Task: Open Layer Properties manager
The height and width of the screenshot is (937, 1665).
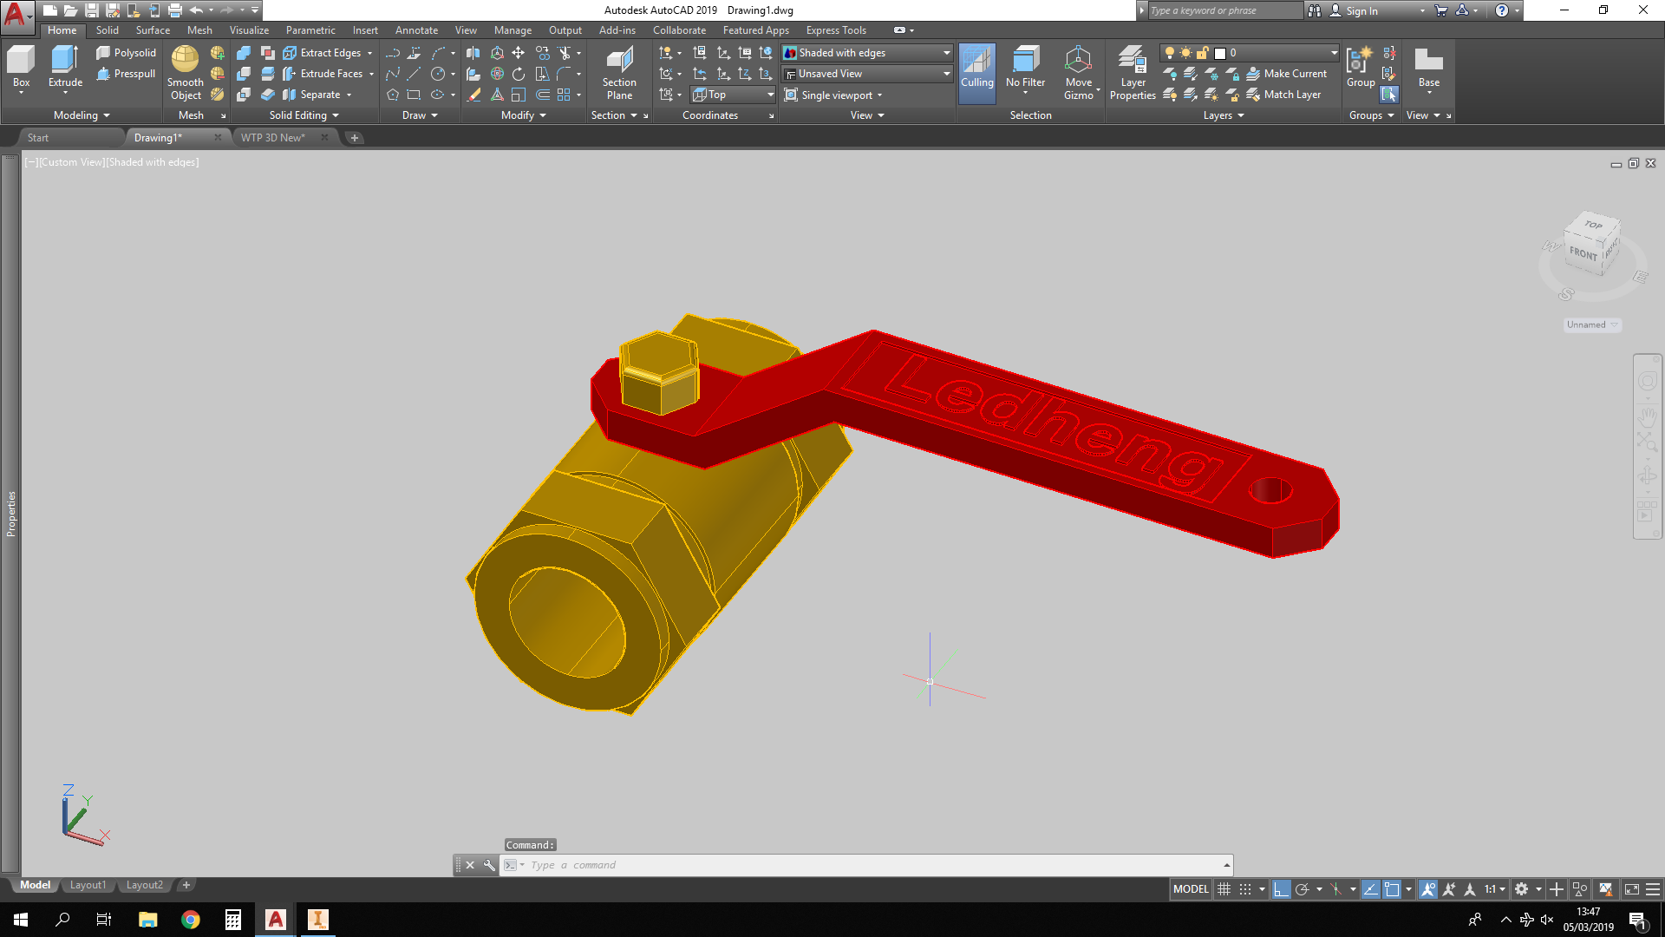Action: click(1133, 62)
